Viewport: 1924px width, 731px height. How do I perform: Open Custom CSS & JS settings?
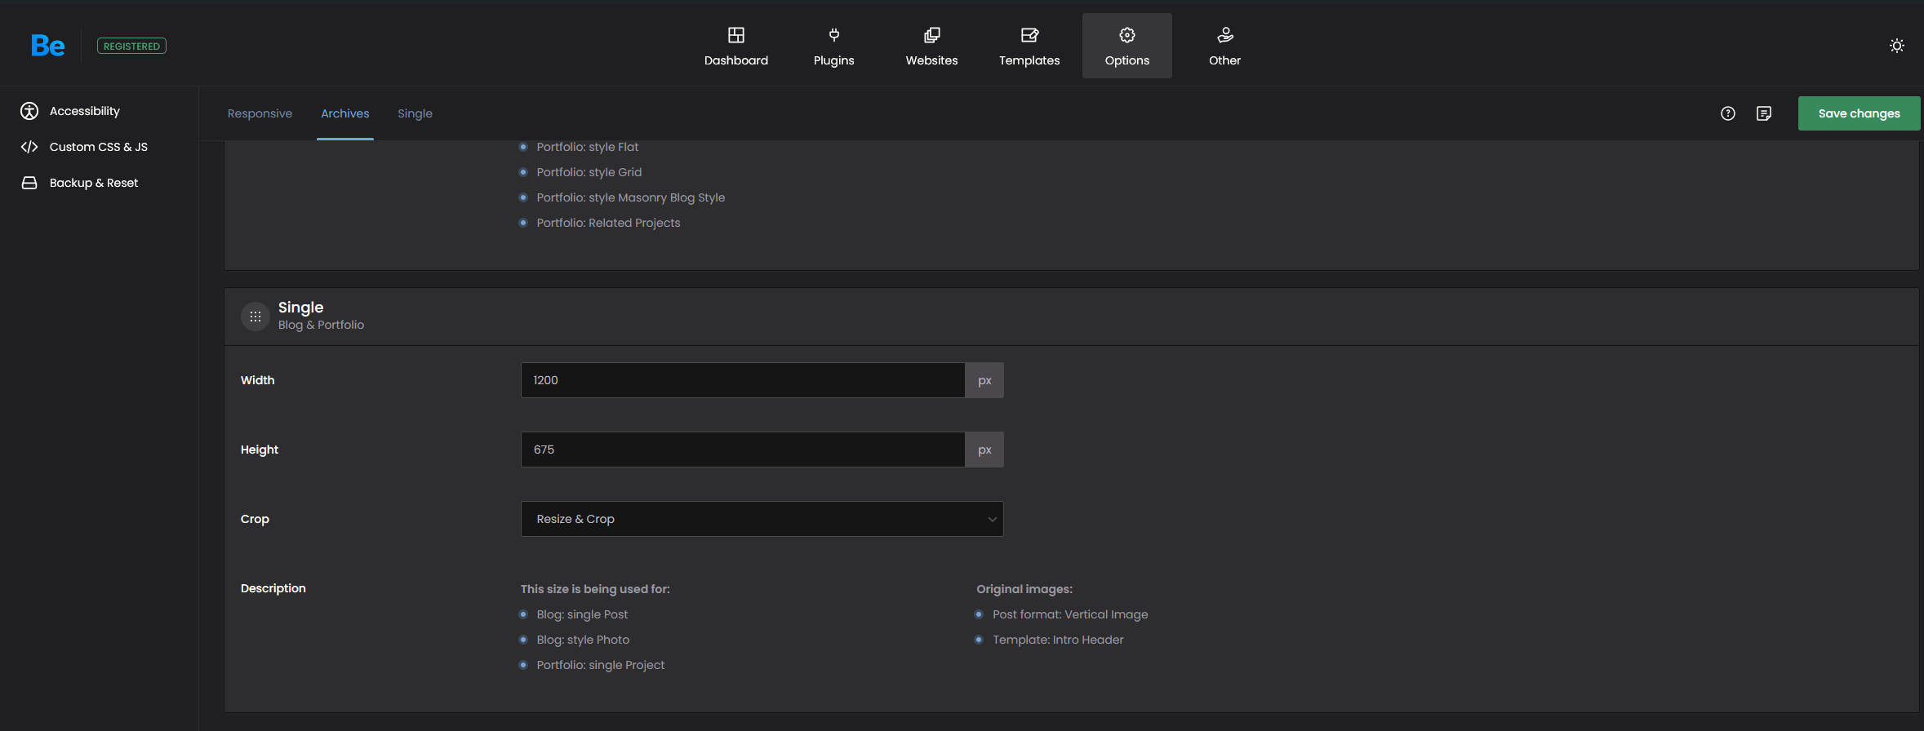84,147
